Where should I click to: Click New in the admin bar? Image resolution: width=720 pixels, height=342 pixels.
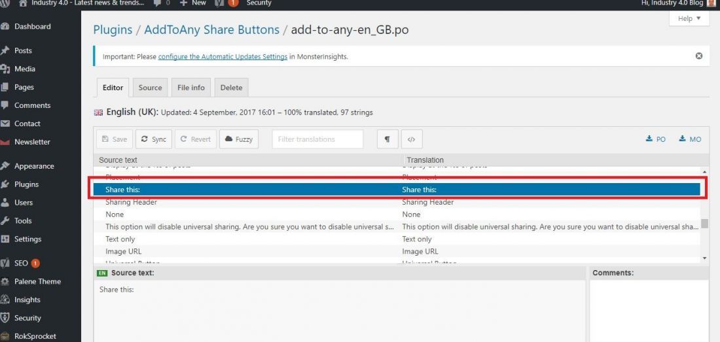193,3
